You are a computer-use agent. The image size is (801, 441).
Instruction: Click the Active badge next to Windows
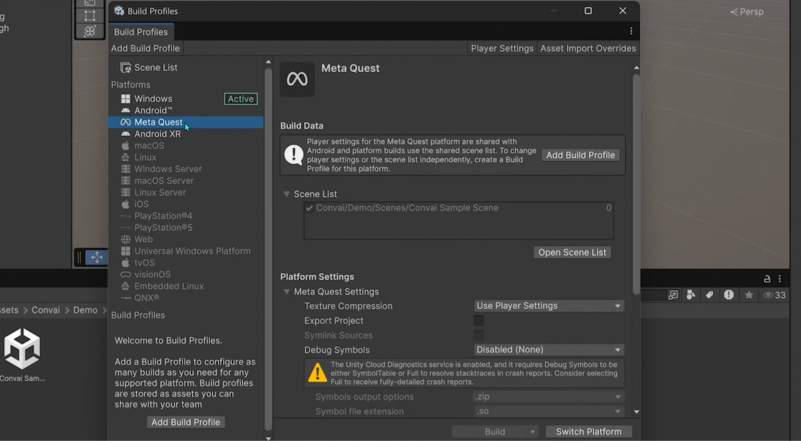(241, 99)
